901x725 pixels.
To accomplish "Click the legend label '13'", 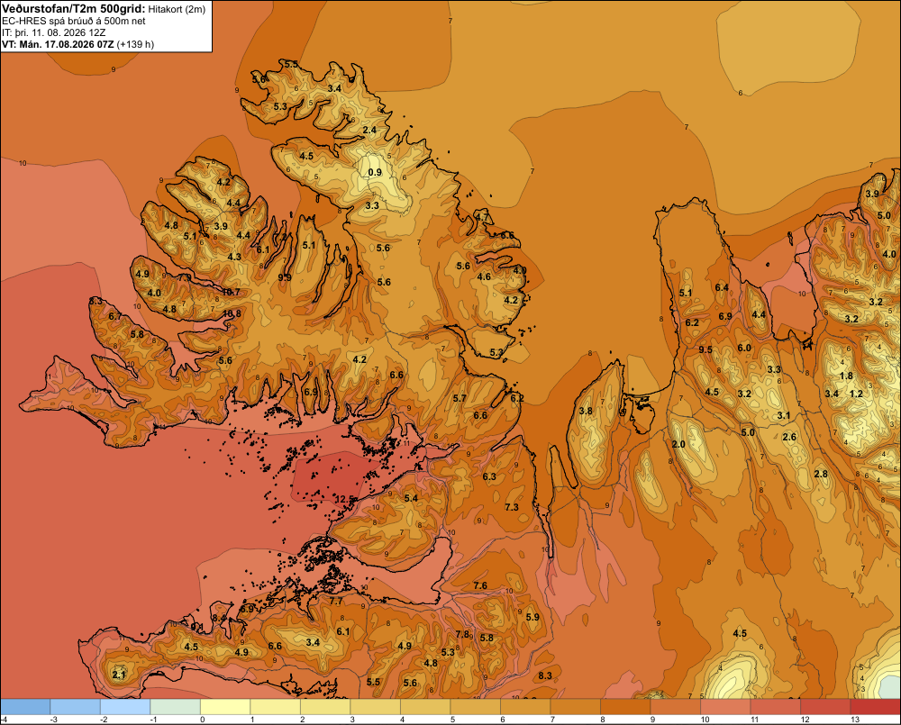I will point(855,720).
